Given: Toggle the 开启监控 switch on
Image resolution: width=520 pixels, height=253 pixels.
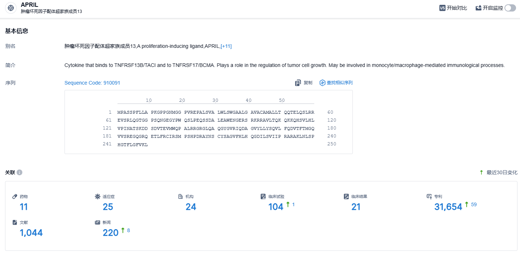Looking at the screenshot, I should (510, 8).
